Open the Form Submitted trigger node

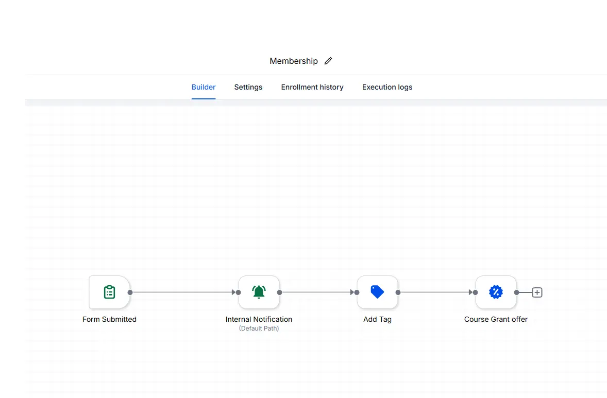pos(110,292)
